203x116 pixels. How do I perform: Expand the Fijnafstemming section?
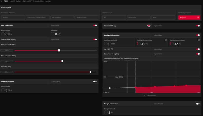point(150,95)
